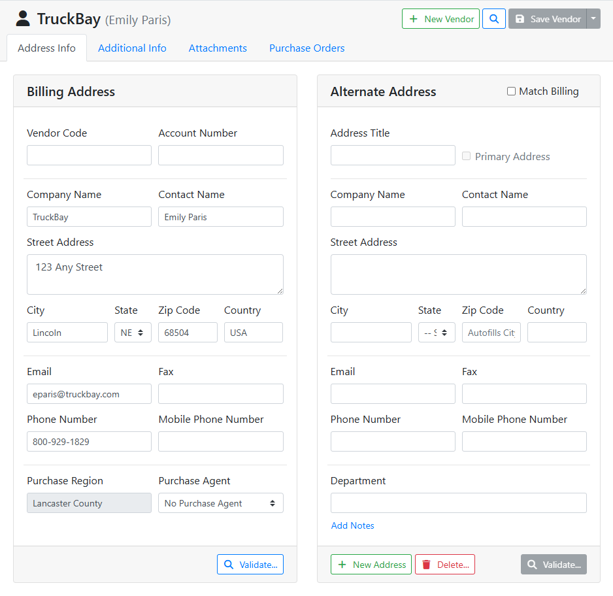Open the Purchase Agent dropdown

pos(221,503)
